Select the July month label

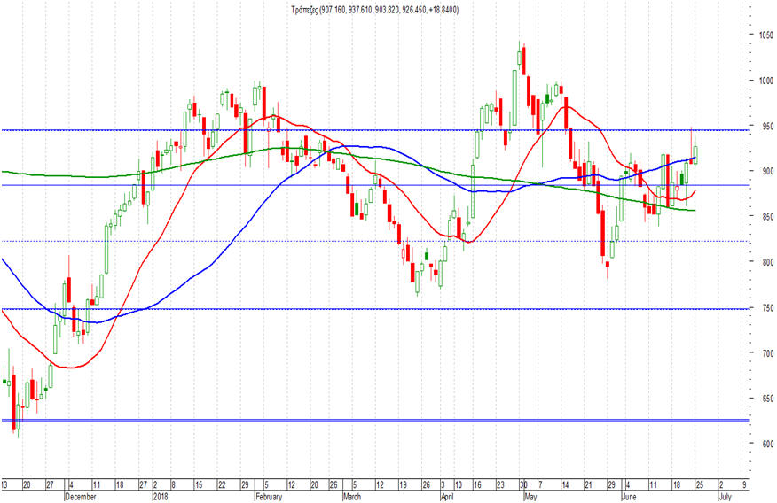725,497
